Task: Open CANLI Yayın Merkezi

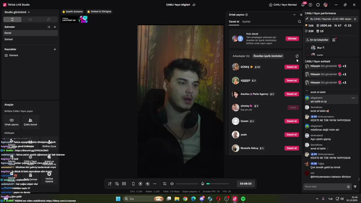Action: pyautogui.click(x=283, y=5)
